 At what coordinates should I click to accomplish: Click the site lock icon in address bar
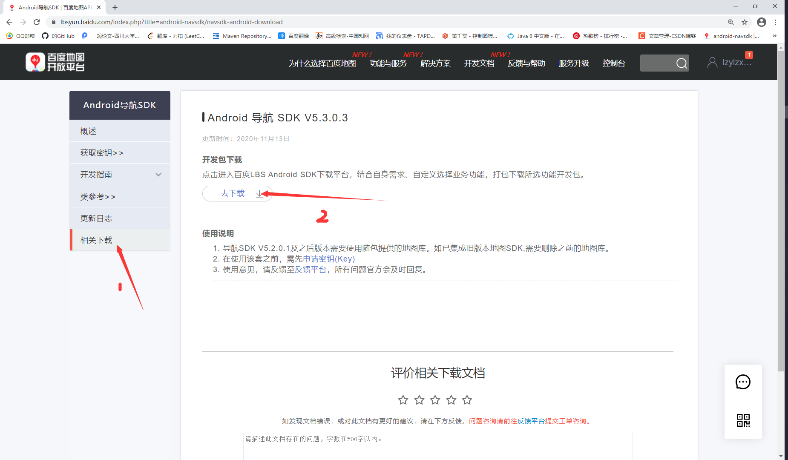[x=53, y=22]
